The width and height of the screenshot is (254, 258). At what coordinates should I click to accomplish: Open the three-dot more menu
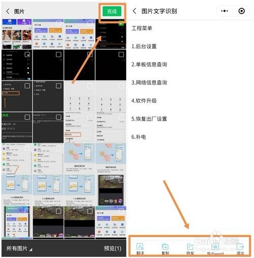[225, 11]
